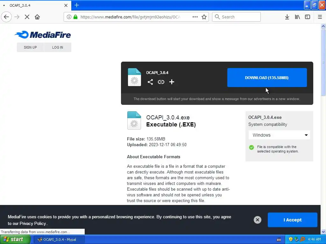Click the Executable (.EXE) label
The width and height of the screenshot is (326, 244).
[x=171, y=125]
